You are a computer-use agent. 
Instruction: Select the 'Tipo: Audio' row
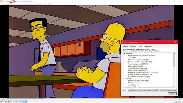pos(132,85)
